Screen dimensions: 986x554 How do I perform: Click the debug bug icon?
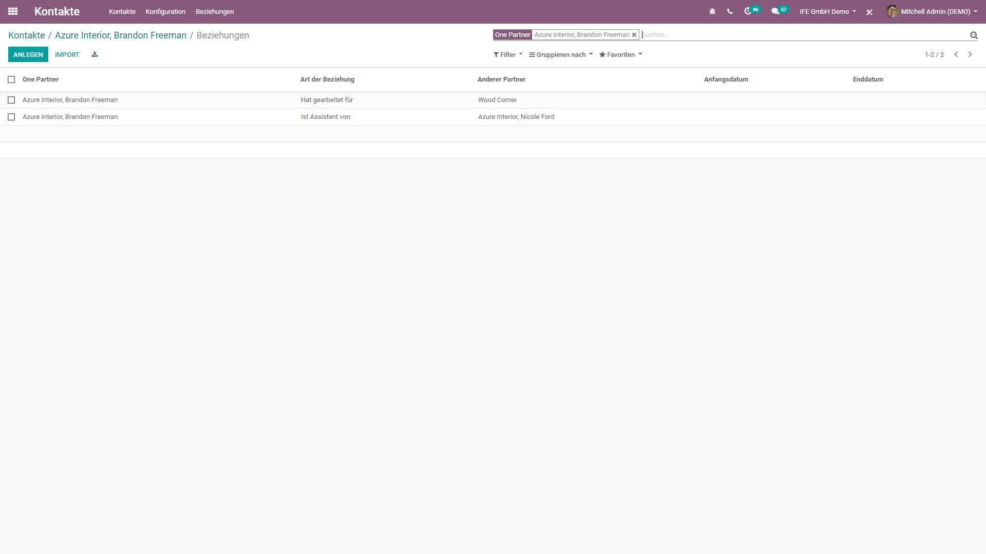(x=712, y=11)
